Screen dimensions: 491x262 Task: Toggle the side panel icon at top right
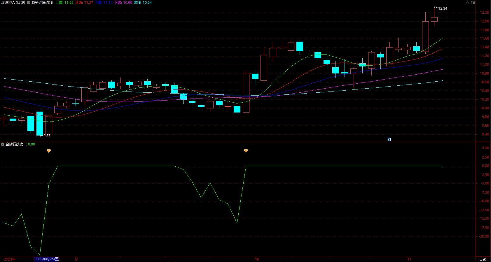tap(473, 3)
